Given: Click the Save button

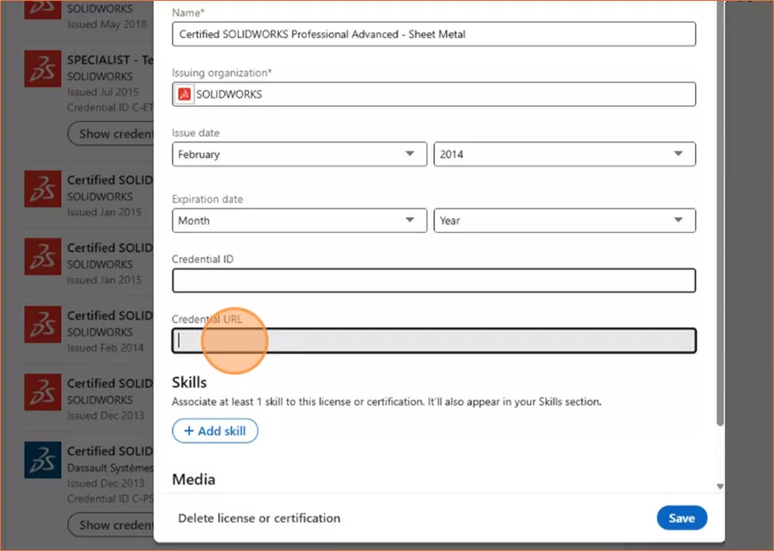Looking at the screenshot, I should [x=682, y=518].
